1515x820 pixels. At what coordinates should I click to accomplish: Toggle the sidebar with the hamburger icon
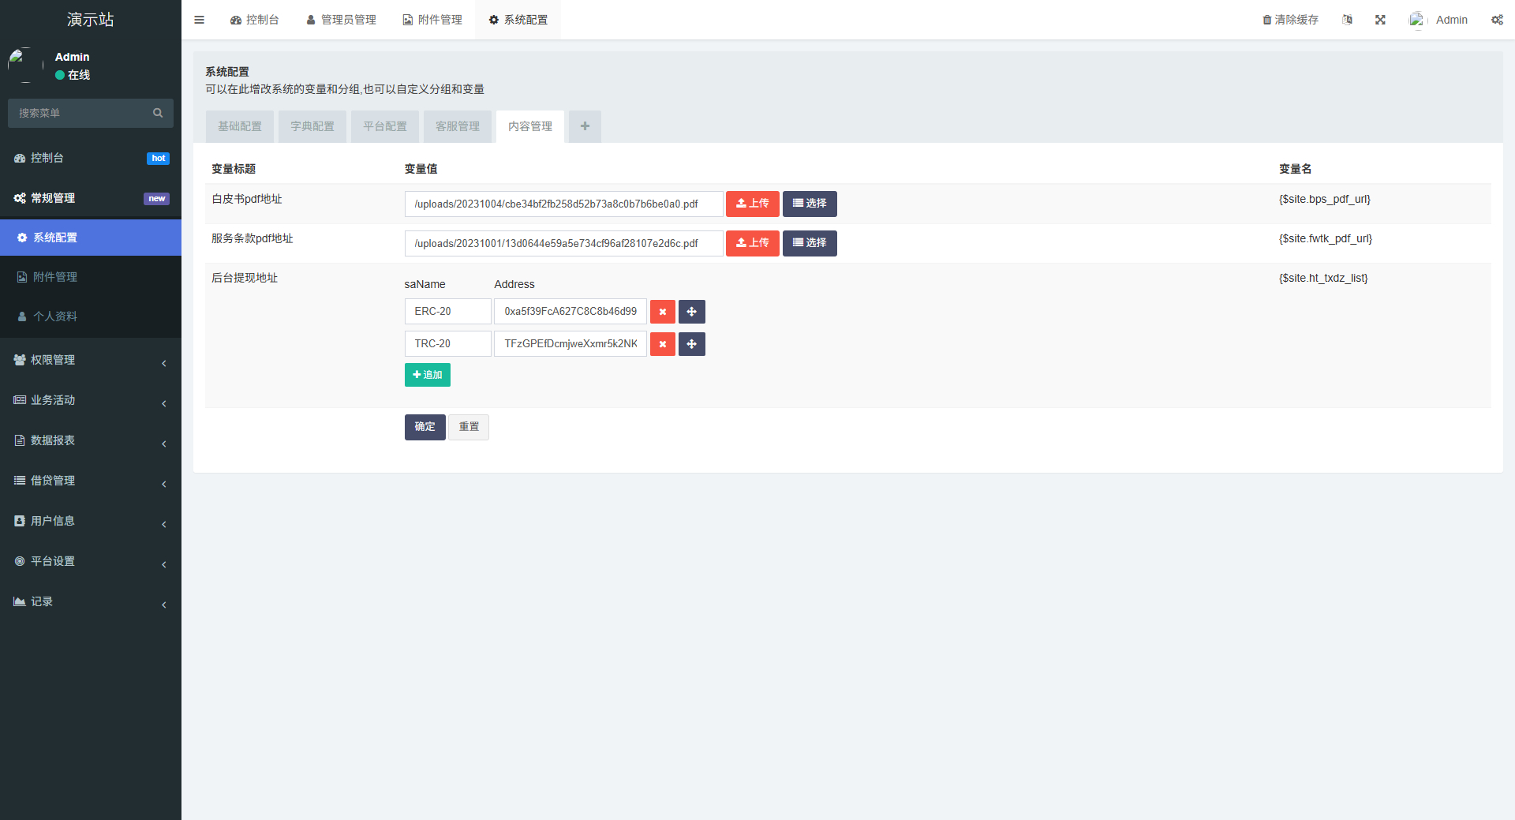coord(199,19)
